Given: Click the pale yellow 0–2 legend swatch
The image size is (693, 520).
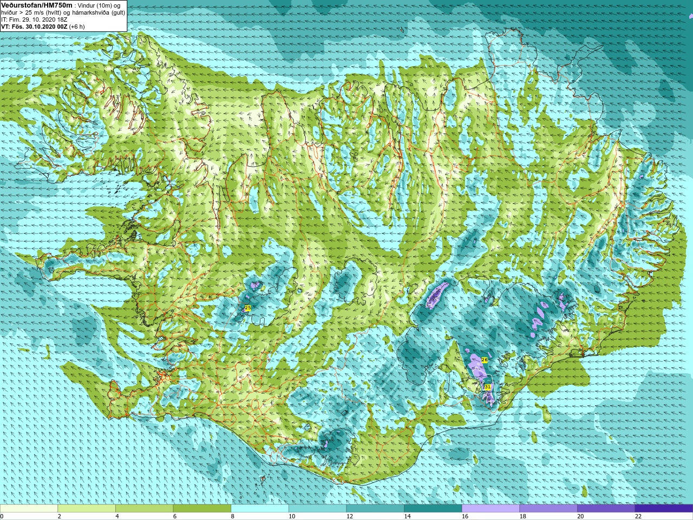Looking at the screenshot, I should pyautogui.click(x=29, y=509).
